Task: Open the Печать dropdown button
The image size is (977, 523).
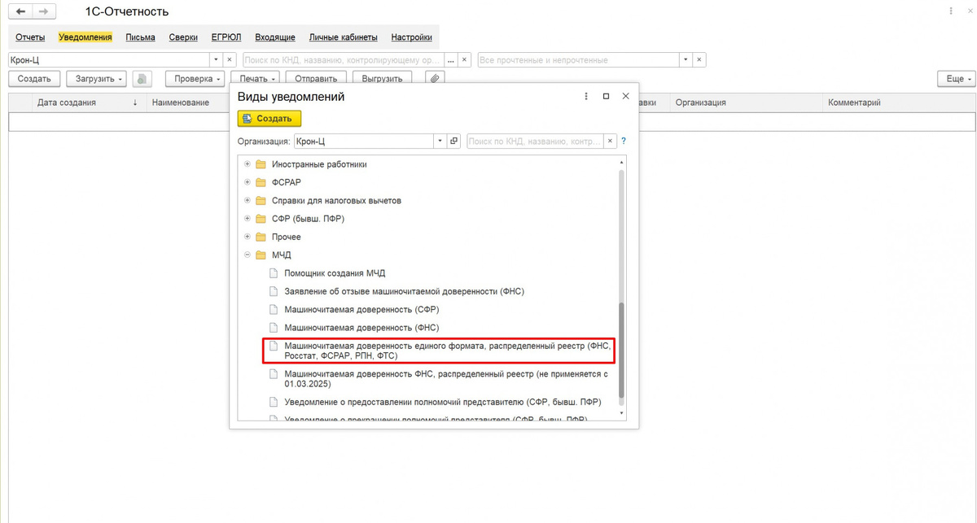Action: (256, 79)
